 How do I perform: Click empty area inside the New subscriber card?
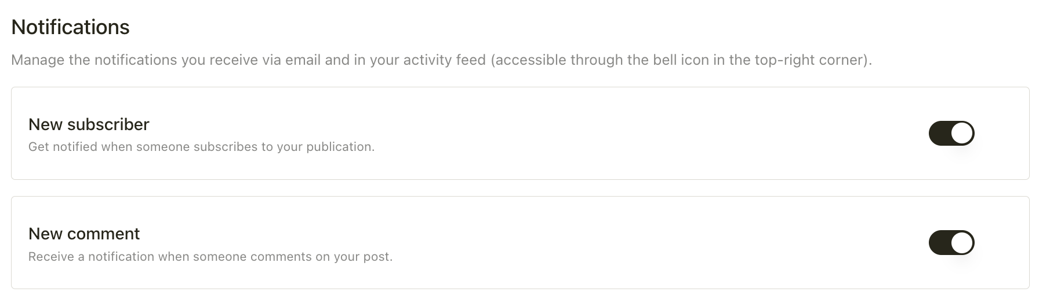(638, 134)
